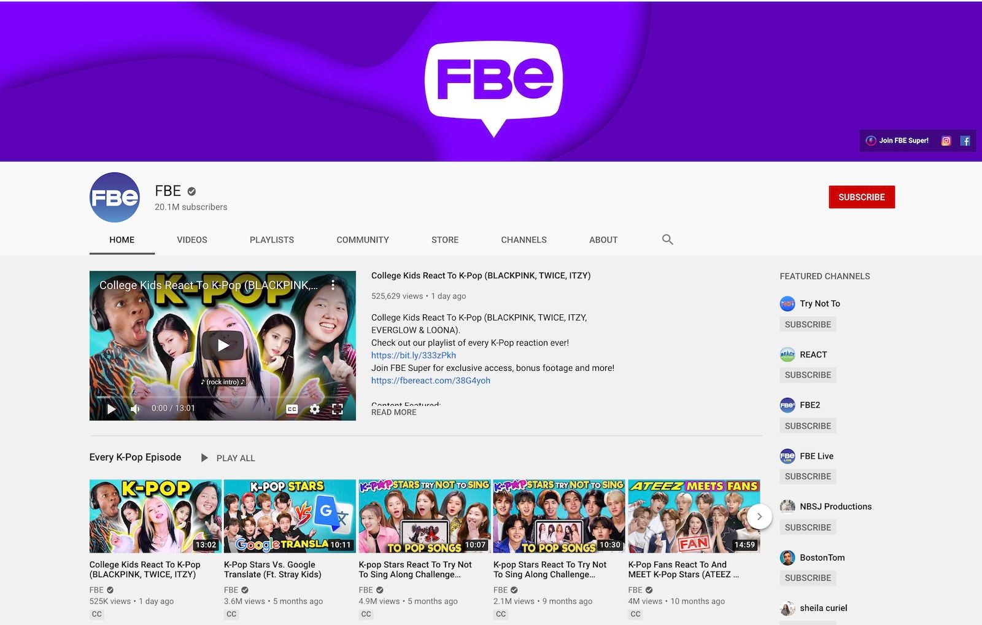Click the "20.1M subscribers" text
Screen dimensions: 982x625
[191, 208]
